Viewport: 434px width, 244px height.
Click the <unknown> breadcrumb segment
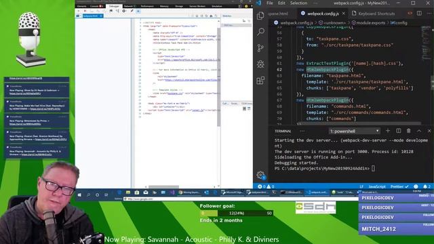[332, 22]
